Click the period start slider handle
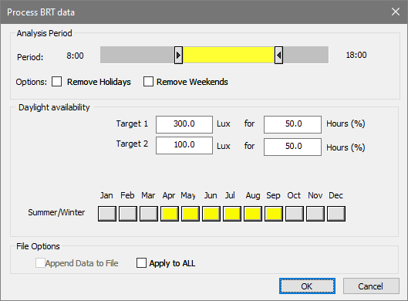Image resolution: width=408 pixels, height=301 pixels. point(178,55)
